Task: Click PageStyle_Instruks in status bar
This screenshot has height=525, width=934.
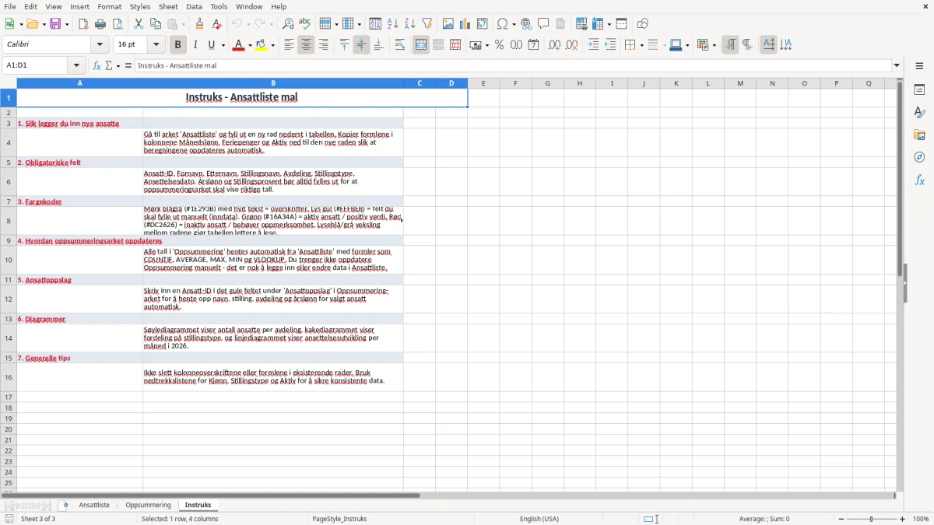Action: [339, 519]
